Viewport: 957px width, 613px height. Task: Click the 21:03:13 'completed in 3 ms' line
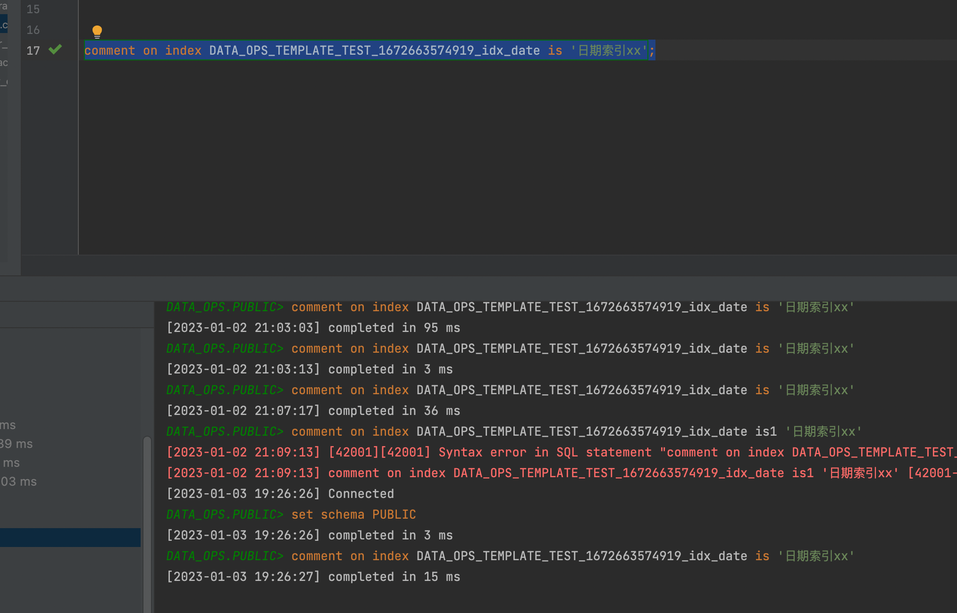(310, 369)
